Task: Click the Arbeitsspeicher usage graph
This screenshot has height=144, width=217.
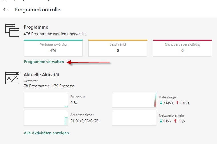Action: (46, 118)
